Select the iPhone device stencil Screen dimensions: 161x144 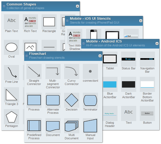[x=94, y=34]
